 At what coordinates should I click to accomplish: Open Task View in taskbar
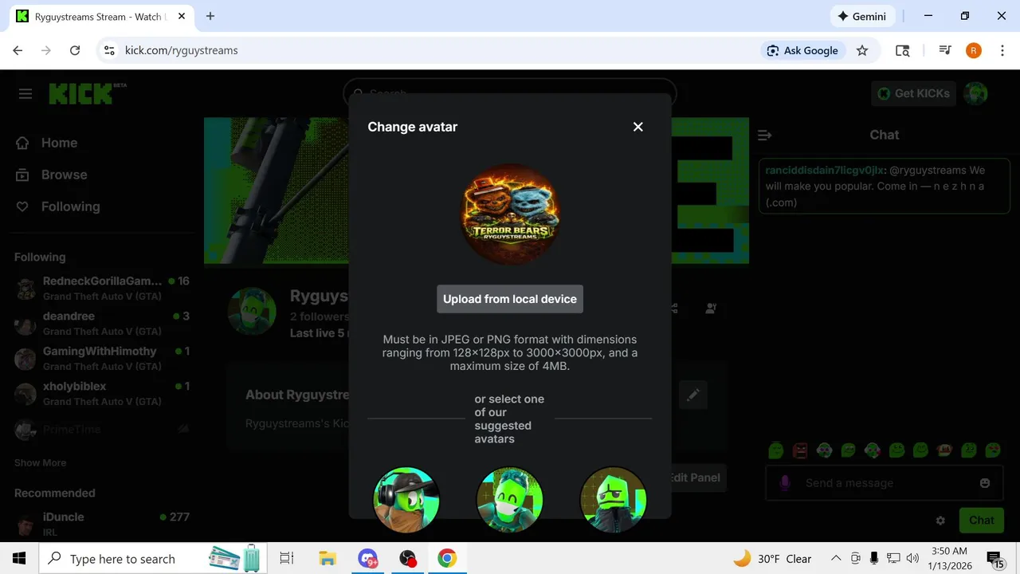[287, 559]
